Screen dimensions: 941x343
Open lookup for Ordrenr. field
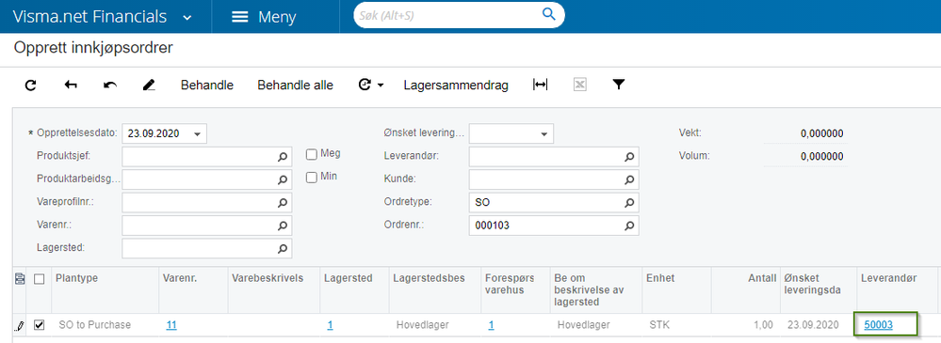tap(629, 226)
